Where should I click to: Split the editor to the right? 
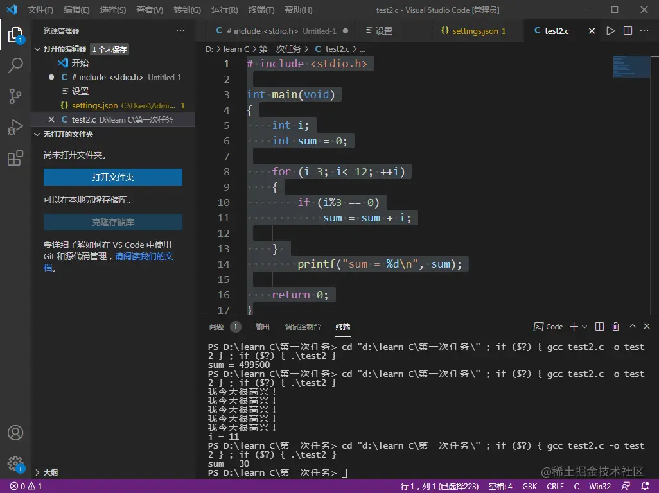pos(628,31)
